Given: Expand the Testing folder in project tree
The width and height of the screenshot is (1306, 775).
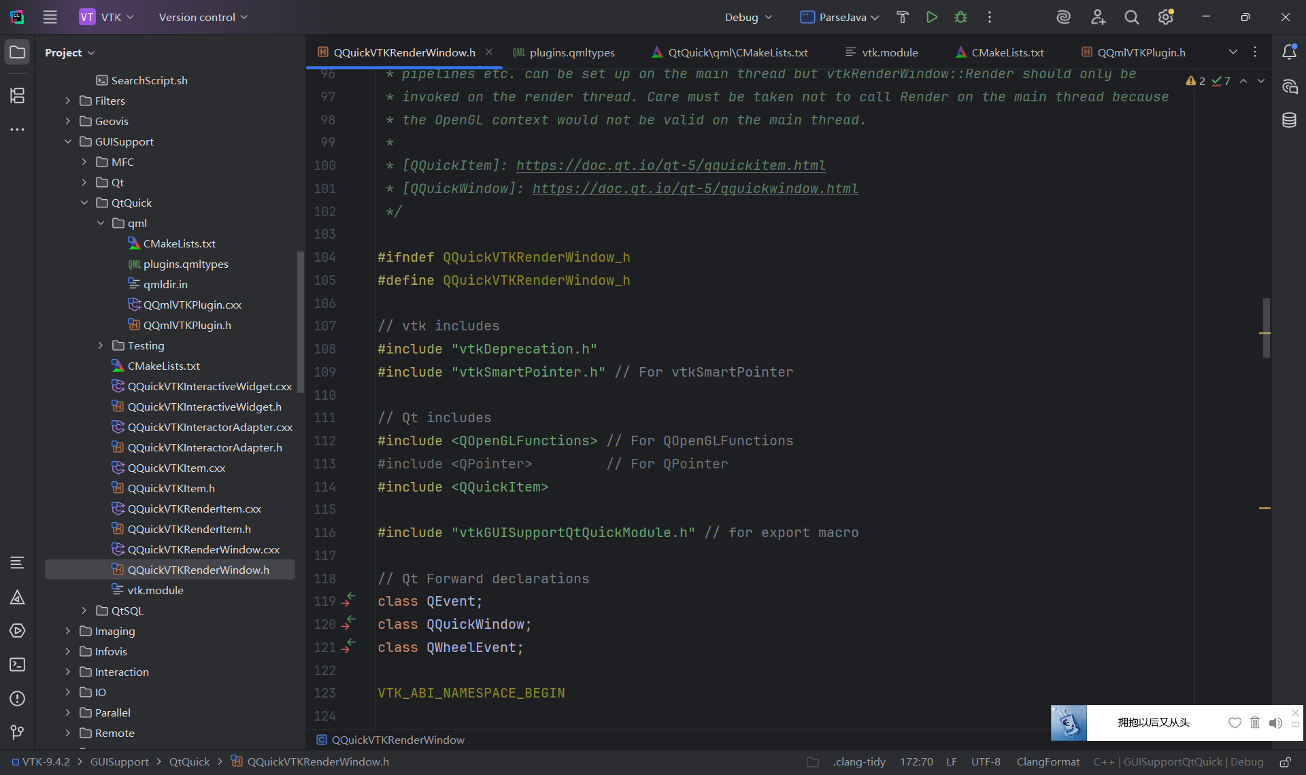Looking at the screenshot, I should pos(100,345).
